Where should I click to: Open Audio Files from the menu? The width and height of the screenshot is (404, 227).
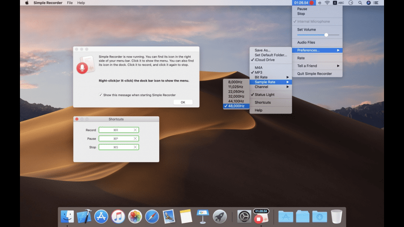317,43
